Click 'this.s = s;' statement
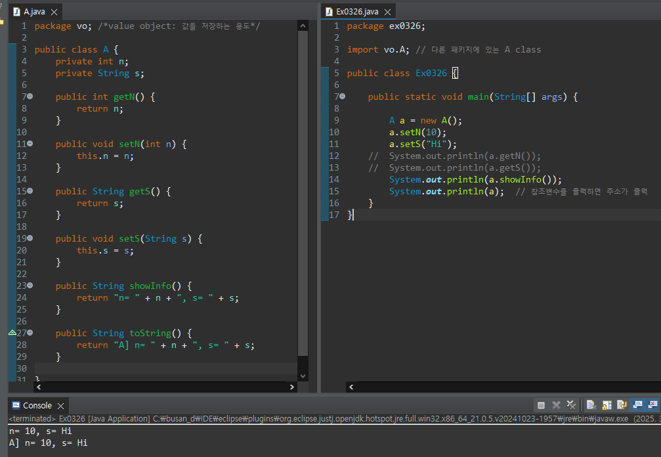The height and width of the screenshot is (457, 661). pyautogui.click(x=105, y=250)
